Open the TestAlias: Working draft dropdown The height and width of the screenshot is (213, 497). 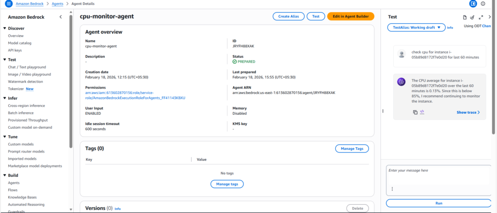[416, 28]
